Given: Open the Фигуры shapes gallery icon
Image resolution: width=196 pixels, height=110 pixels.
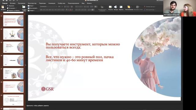Looking at the screenshot, I should pos(115,7).
